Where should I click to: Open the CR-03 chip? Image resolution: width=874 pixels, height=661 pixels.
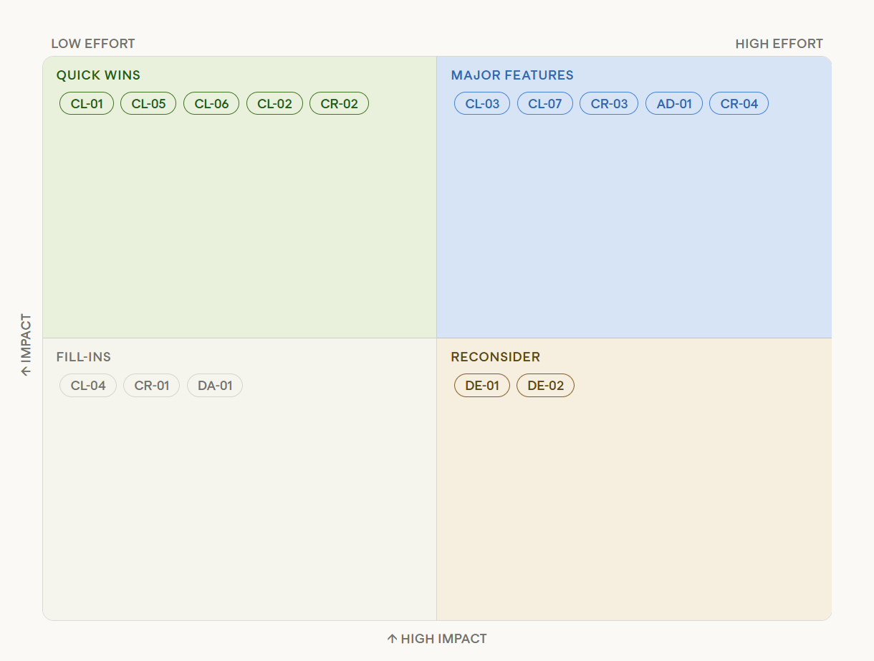(609, 104)
